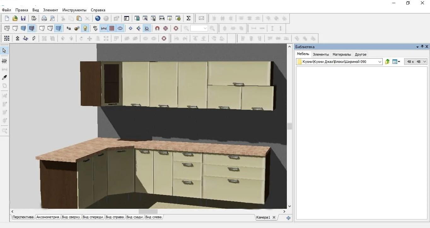The width and height of the screenshot is (430, 228).
Task: Go up one folder in library
Action: click(x=387, y=62)
